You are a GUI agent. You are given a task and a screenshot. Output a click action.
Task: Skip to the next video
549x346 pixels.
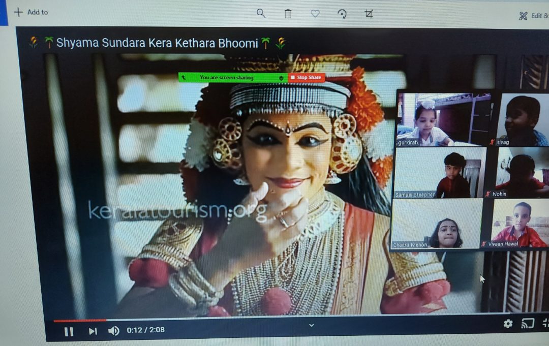[x=93, y=331]
